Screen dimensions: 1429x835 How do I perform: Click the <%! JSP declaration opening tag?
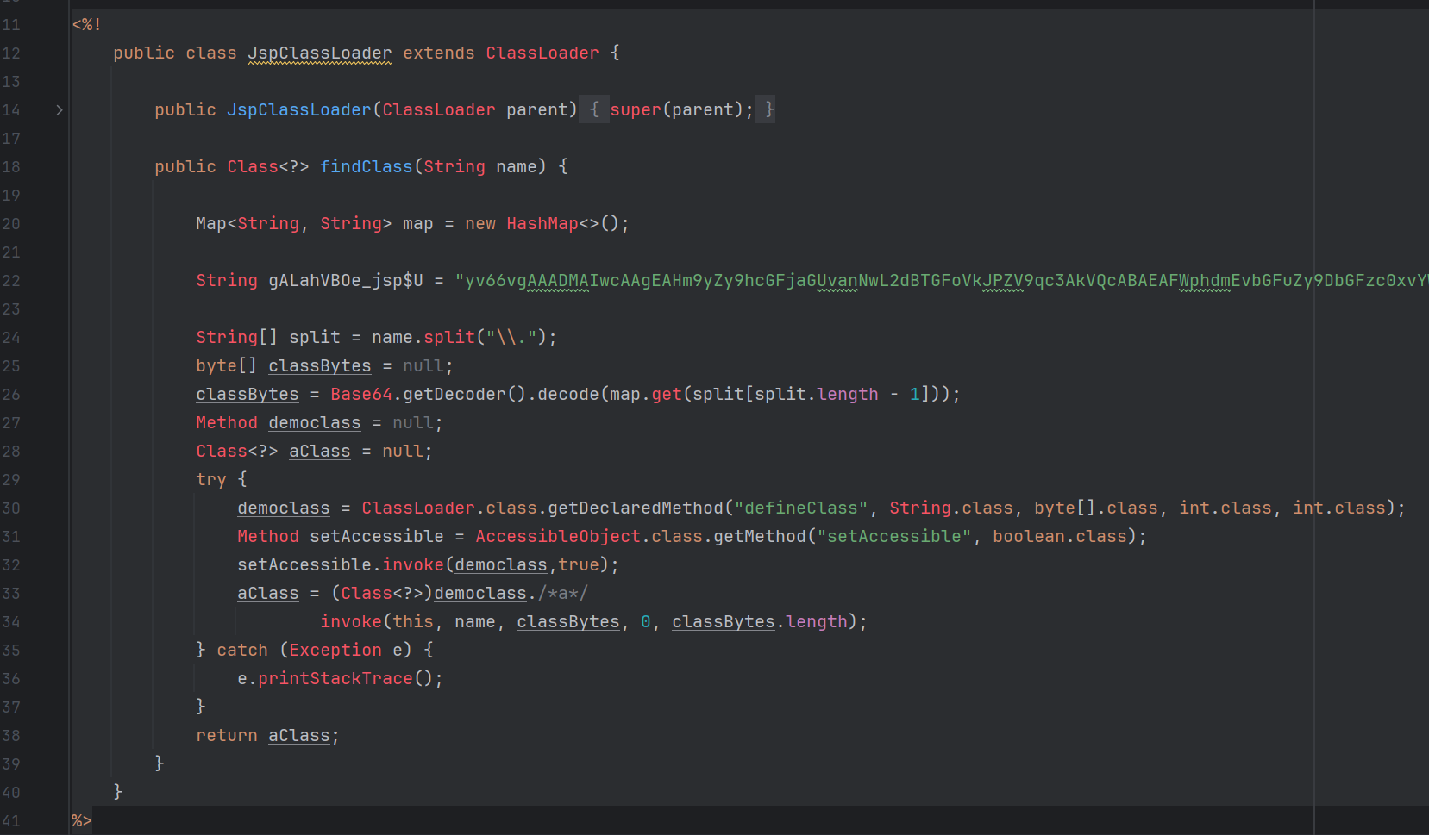[87, 25]
